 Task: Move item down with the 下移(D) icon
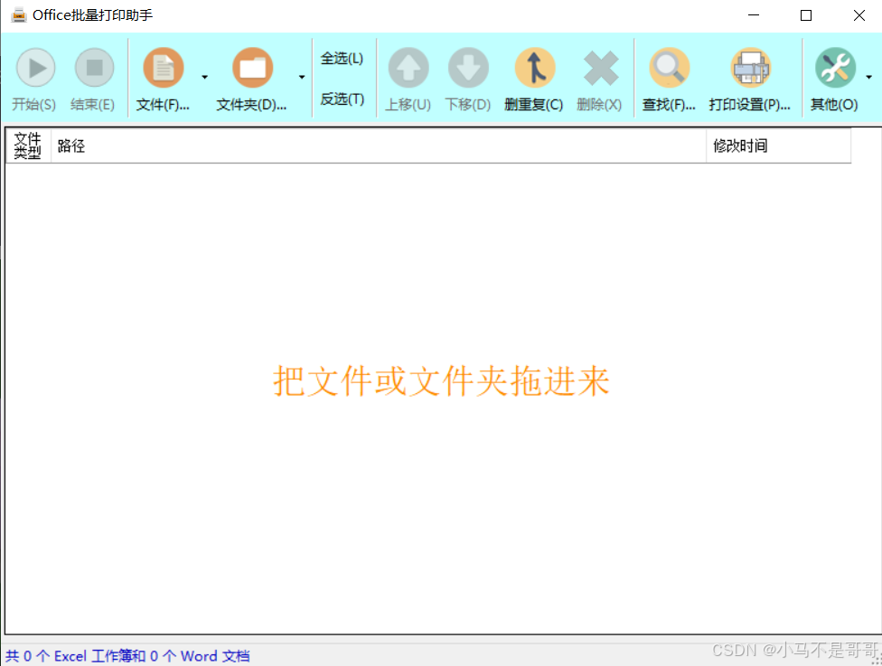point(468,68)
